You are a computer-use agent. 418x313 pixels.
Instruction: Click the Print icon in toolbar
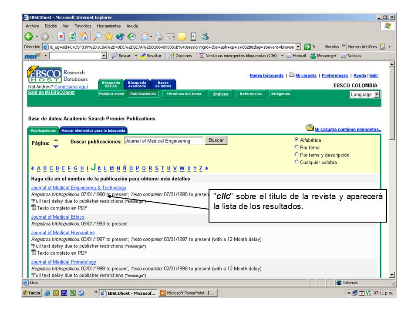(x=159, y=37)
